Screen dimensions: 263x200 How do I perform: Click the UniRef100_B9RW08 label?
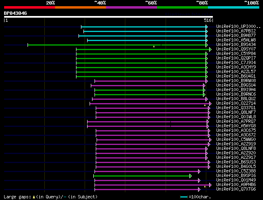tap(236, 81)
